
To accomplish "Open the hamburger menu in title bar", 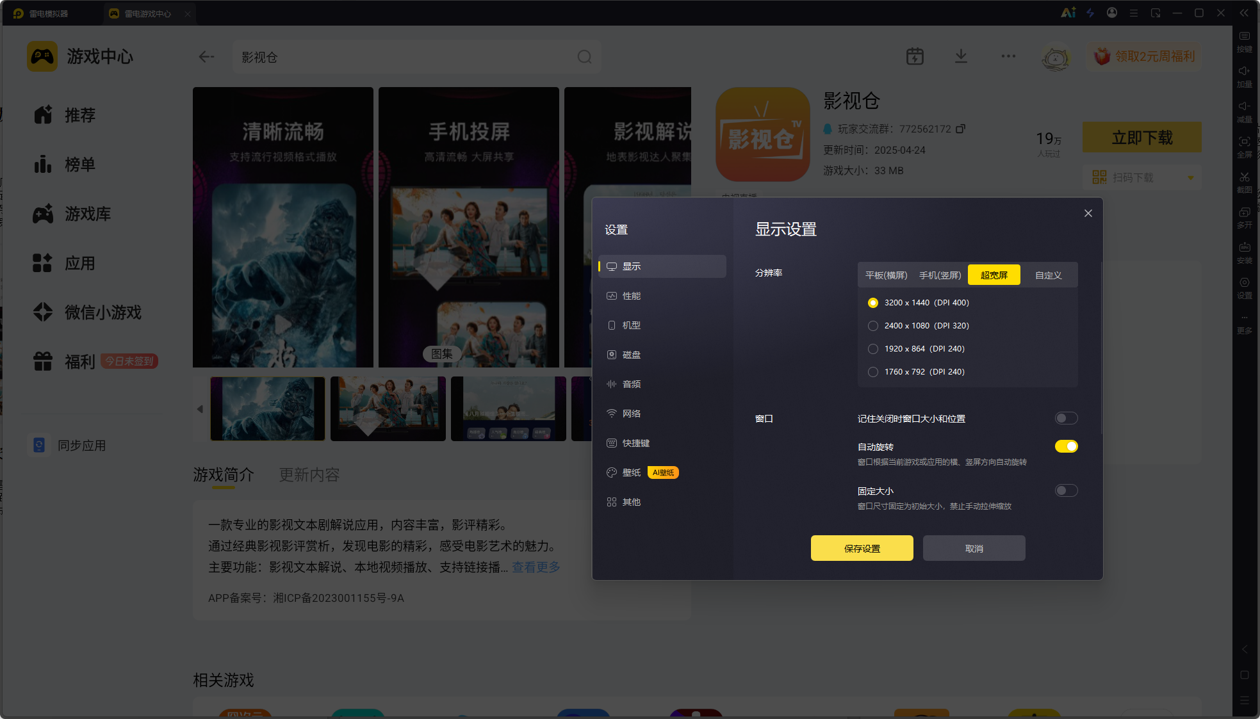I will pos(1134,13).
